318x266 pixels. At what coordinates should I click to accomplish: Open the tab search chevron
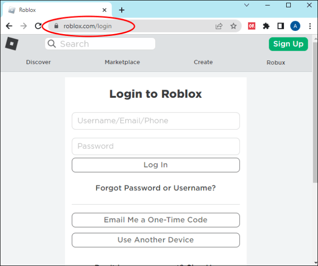coord(247,5)
